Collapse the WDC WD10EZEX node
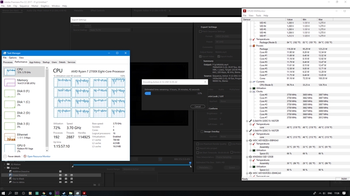This screenshot has width=350, height=196. tap(247, 140)
